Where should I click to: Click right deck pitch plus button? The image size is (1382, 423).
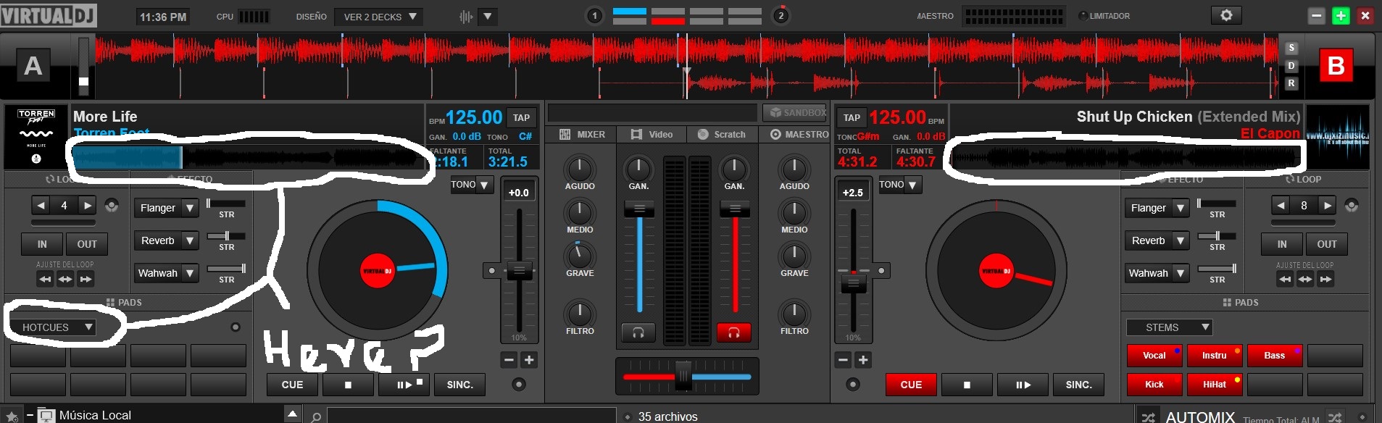tap(863, 360)
